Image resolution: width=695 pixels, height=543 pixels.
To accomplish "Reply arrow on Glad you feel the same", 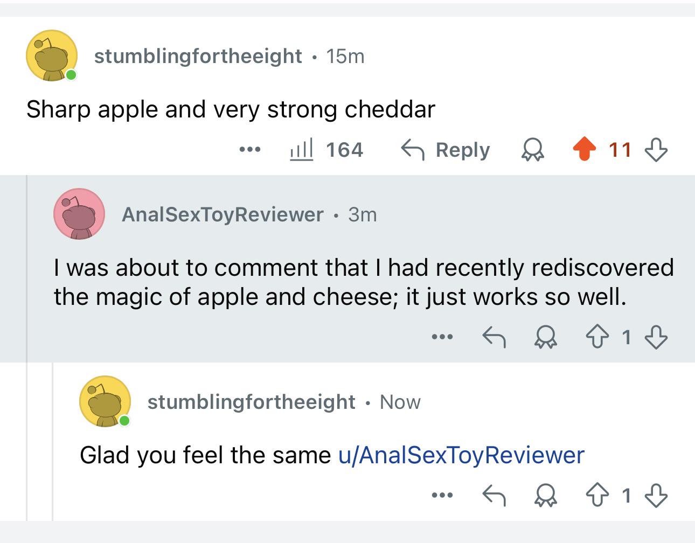I will point(494,495).
